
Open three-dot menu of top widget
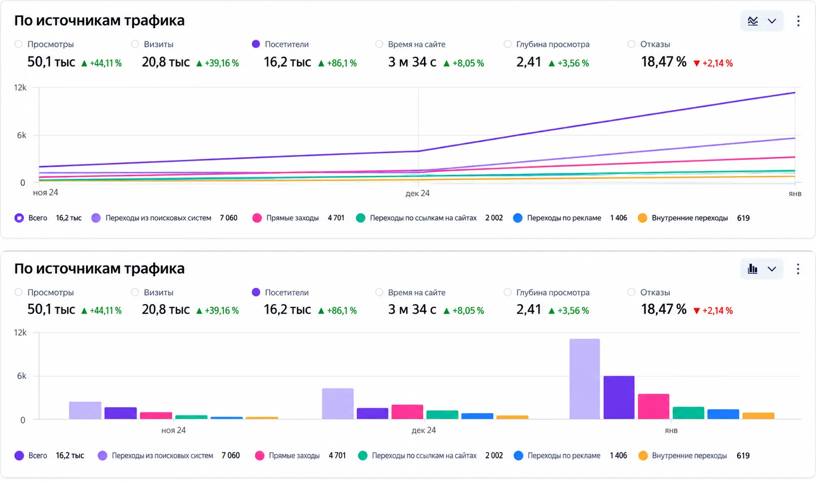click(799, 21)
